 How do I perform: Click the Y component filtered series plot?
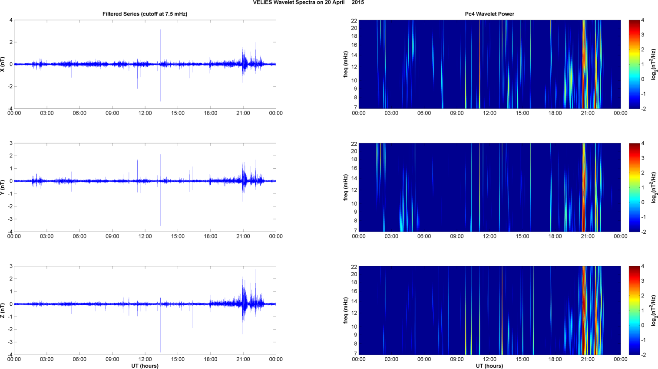pyautogui.click(x=145, y=187)
